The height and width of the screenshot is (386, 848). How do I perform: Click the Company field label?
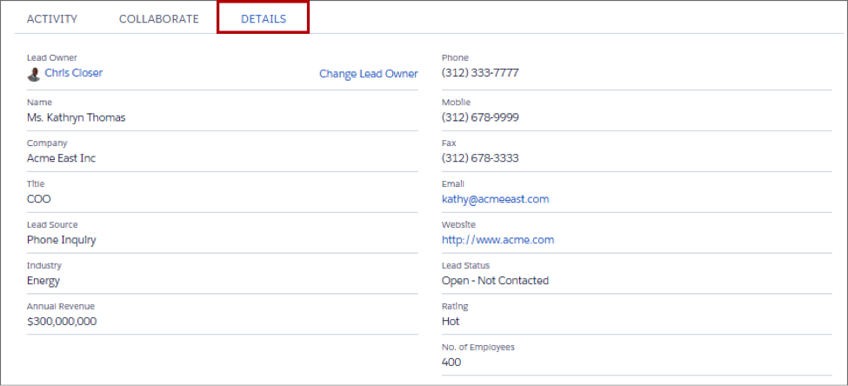tap(47, 143)
